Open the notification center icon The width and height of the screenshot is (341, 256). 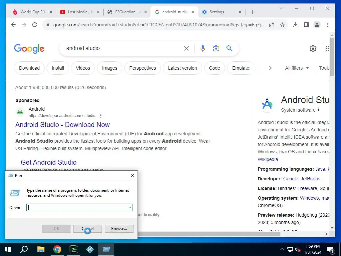331,250
